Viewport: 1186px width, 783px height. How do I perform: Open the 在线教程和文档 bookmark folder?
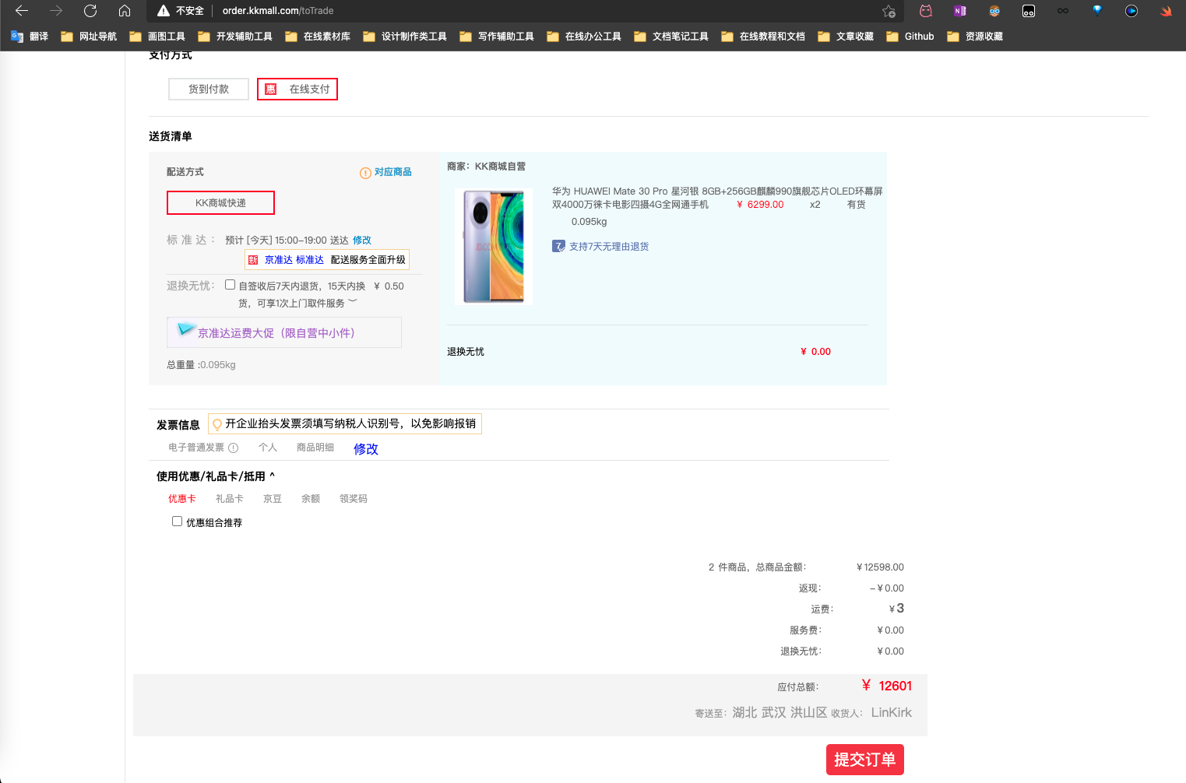click(x=763, y=37)
